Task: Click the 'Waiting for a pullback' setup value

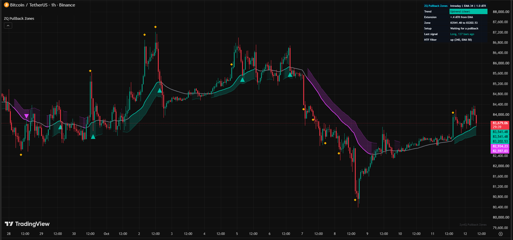Action: [x=464, y=28]
